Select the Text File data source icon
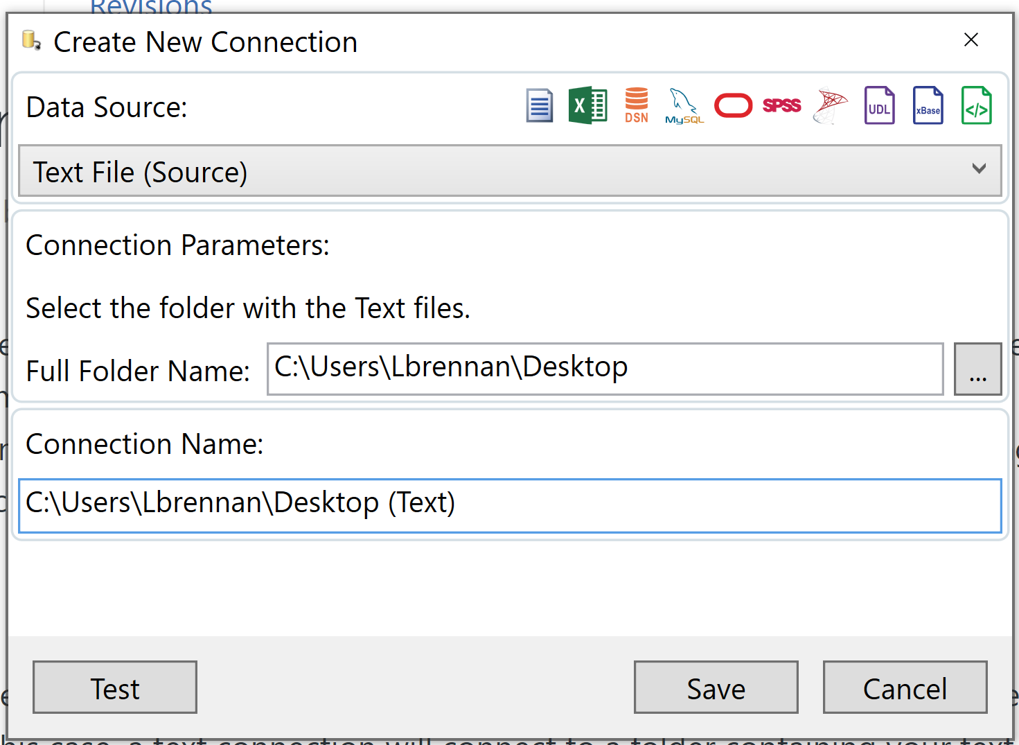The image size is (1019, 745). [539, 105]
